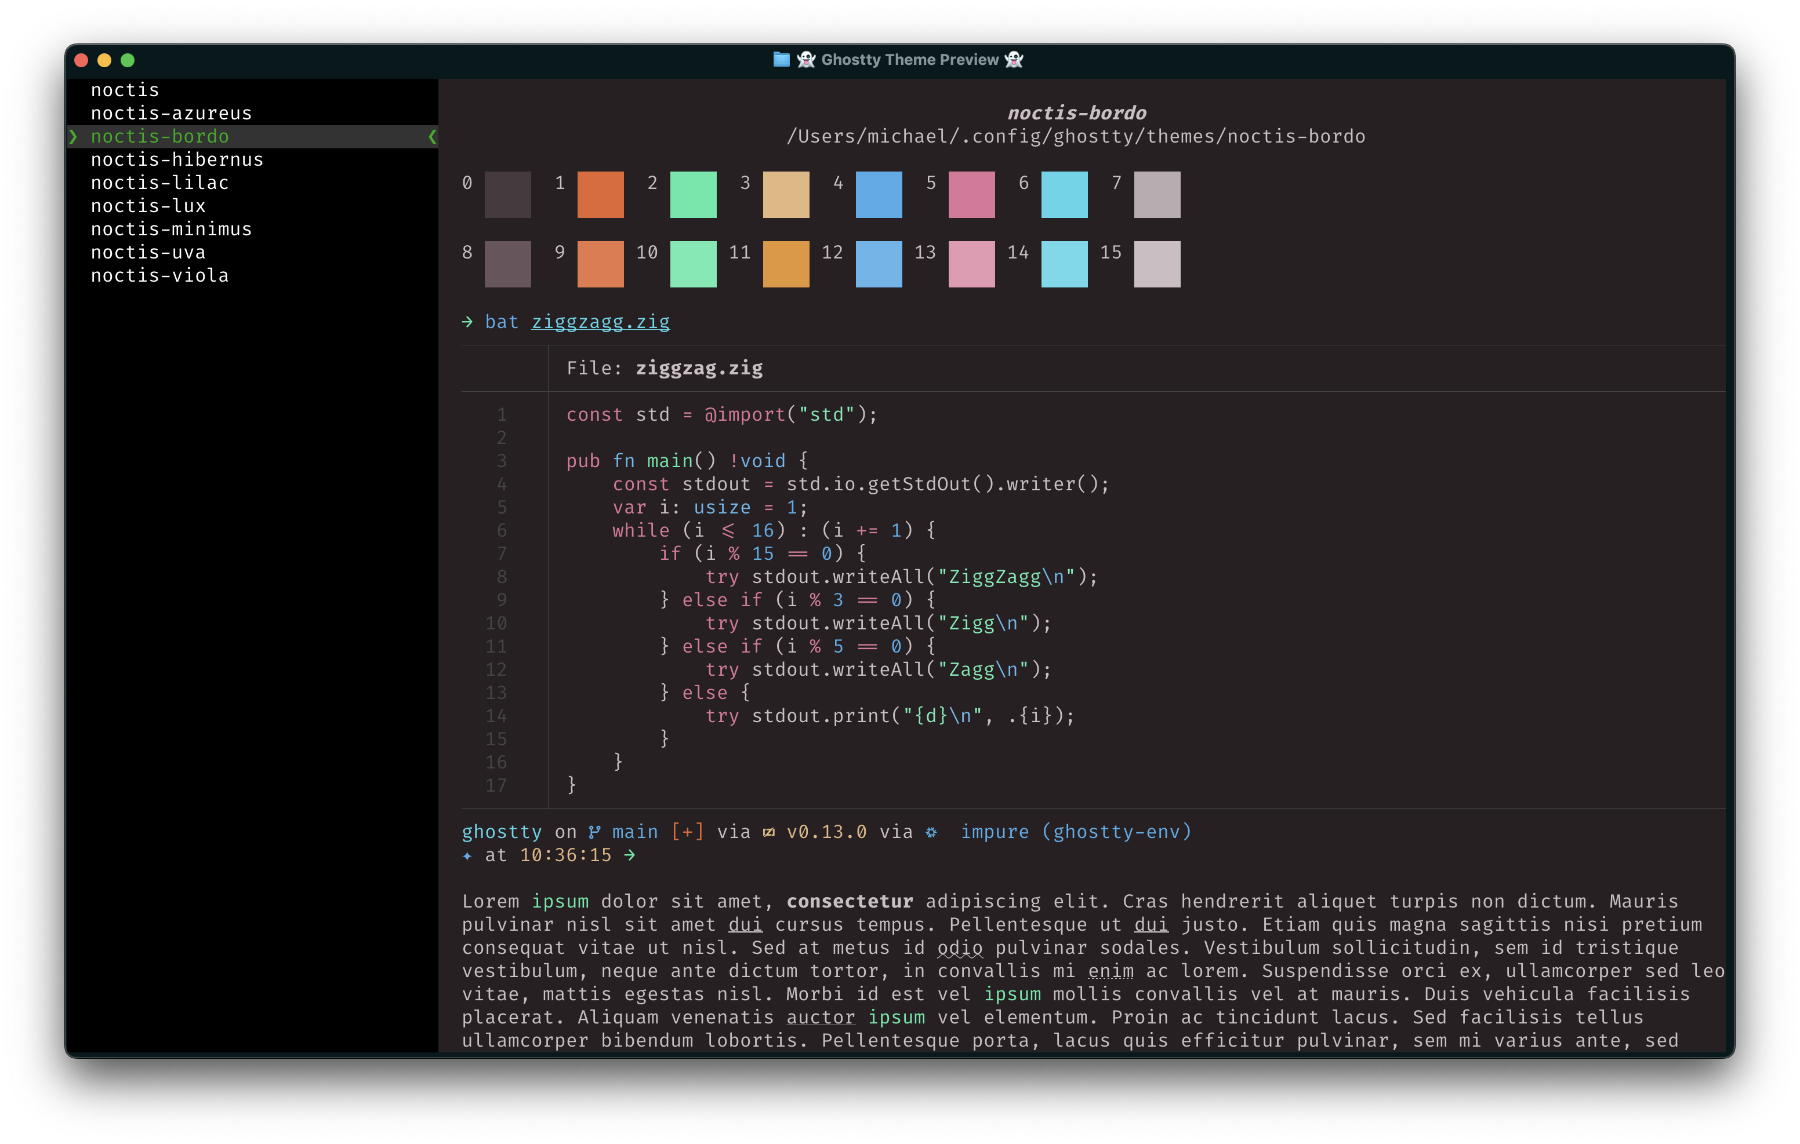Click the folder icon in the title bar

click(x=781, y=59)
